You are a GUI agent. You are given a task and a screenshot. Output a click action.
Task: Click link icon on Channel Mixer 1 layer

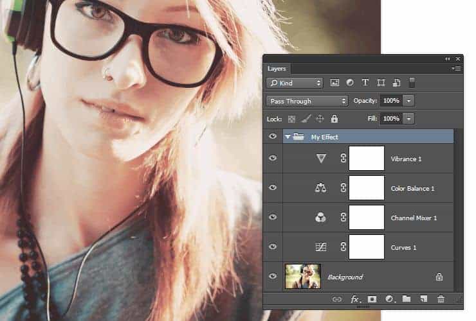343,217
